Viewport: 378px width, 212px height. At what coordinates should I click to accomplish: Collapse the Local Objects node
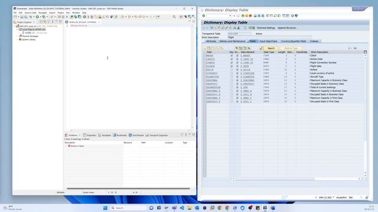18,29
